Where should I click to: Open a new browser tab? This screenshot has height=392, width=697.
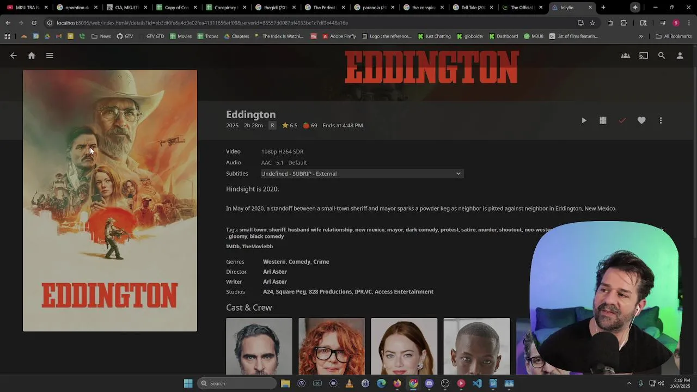click(603, 8)
